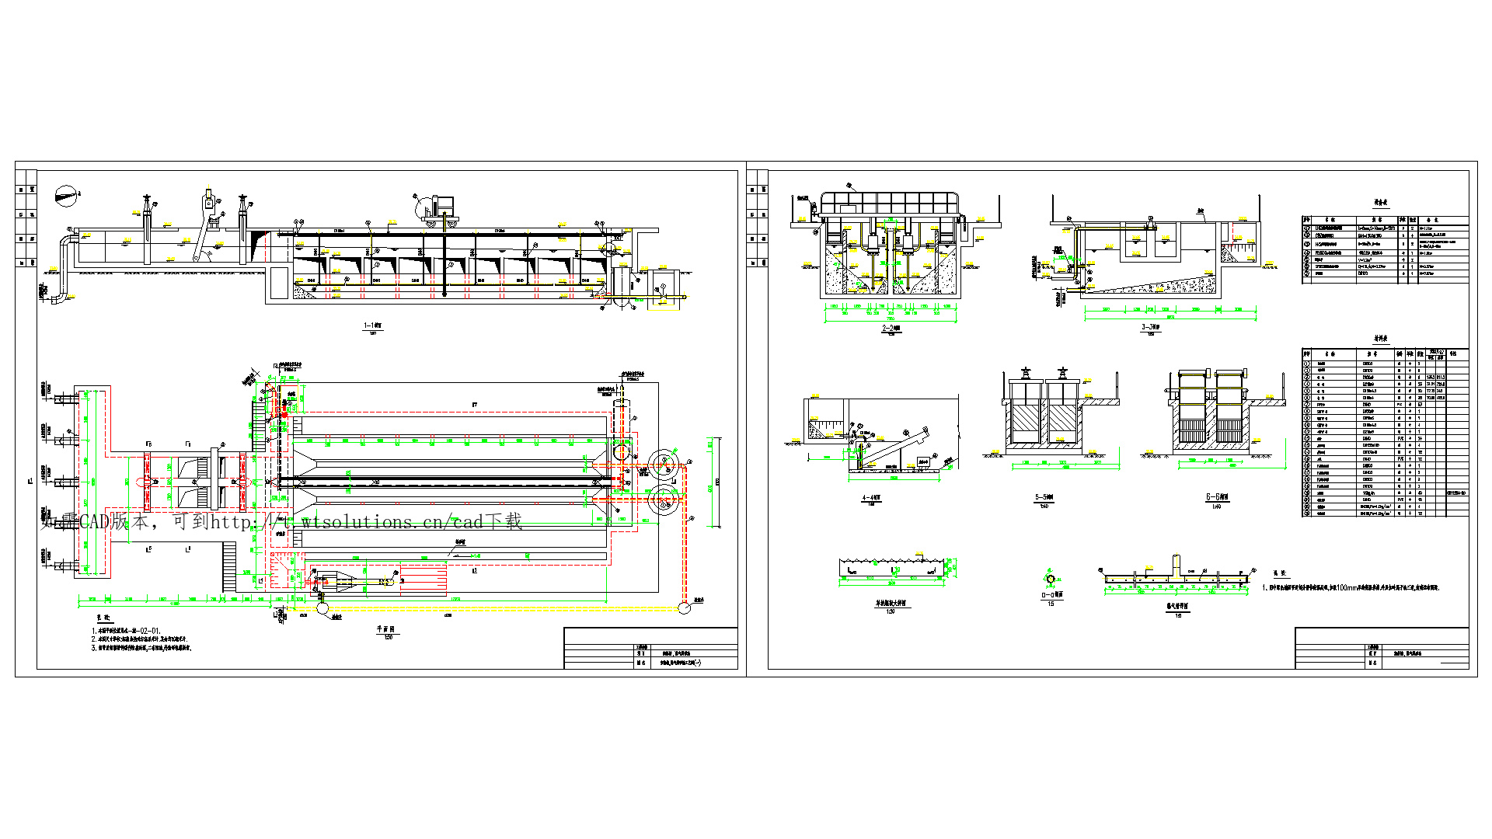Click the 2-2 section title label
1492x839 pixels.
pyautogui.click(x=891, y=329)
